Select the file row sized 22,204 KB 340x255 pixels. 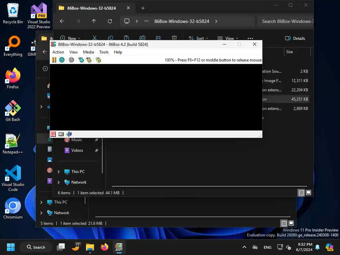tap(286, 90)
